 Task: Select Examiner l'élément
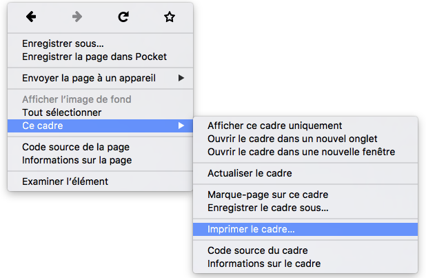[65, 181]
